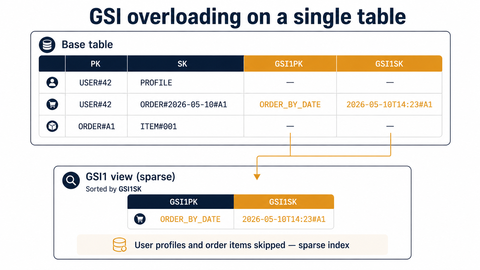Select the SK column header

pos(185,64)
